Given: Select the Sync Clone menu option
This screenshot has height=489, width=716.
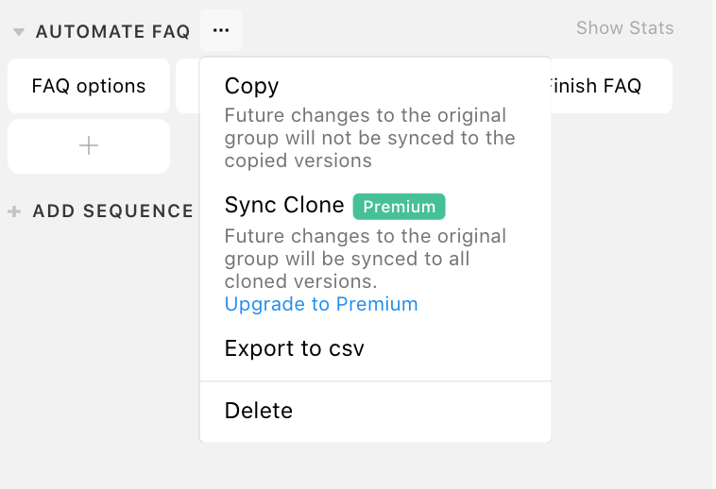Looking at the screenshot, I should point(284,205).
